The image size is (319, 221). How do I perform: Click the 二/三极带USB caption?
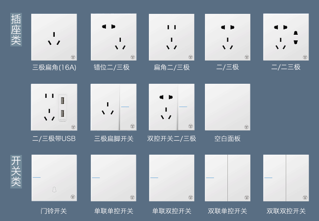(54, 139)
